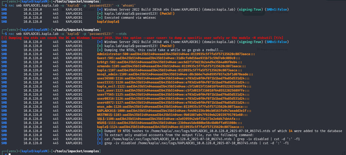Click 'To extract only enabled accounts' line
The width and height of the screenshot is (346, 155).
click(x=175, y=135)
